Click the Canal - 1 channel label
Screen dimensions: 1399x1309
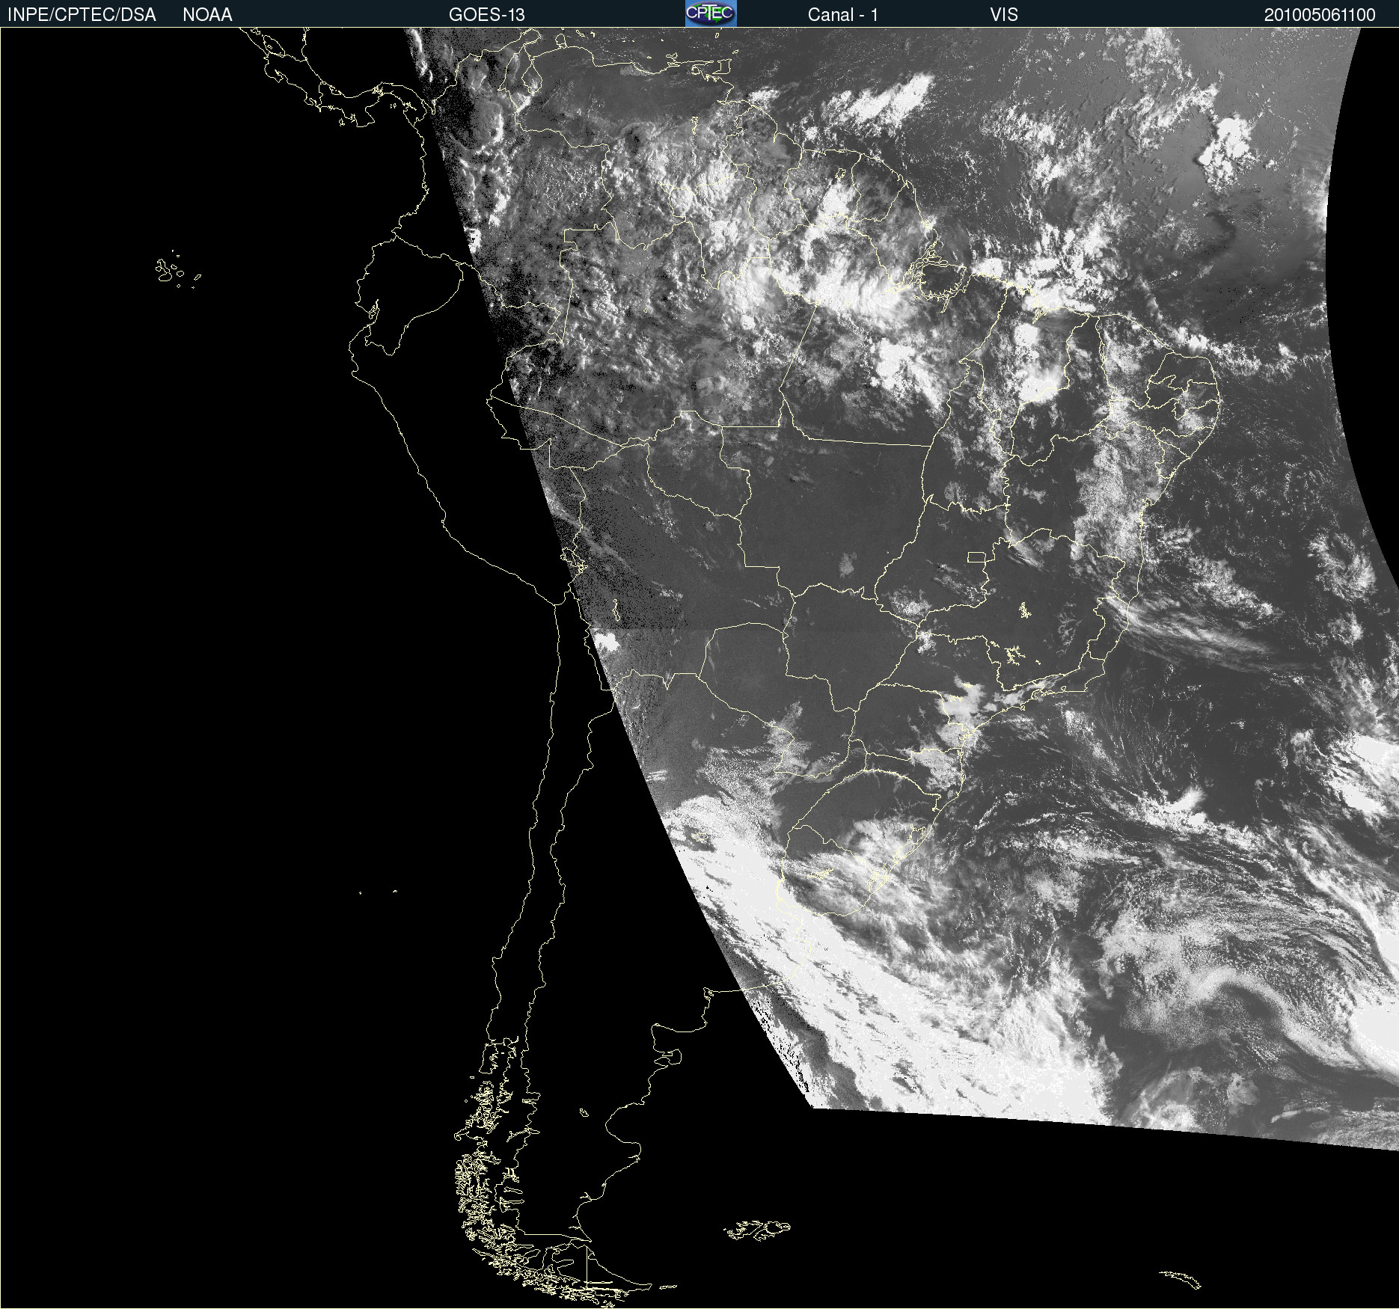842,15
